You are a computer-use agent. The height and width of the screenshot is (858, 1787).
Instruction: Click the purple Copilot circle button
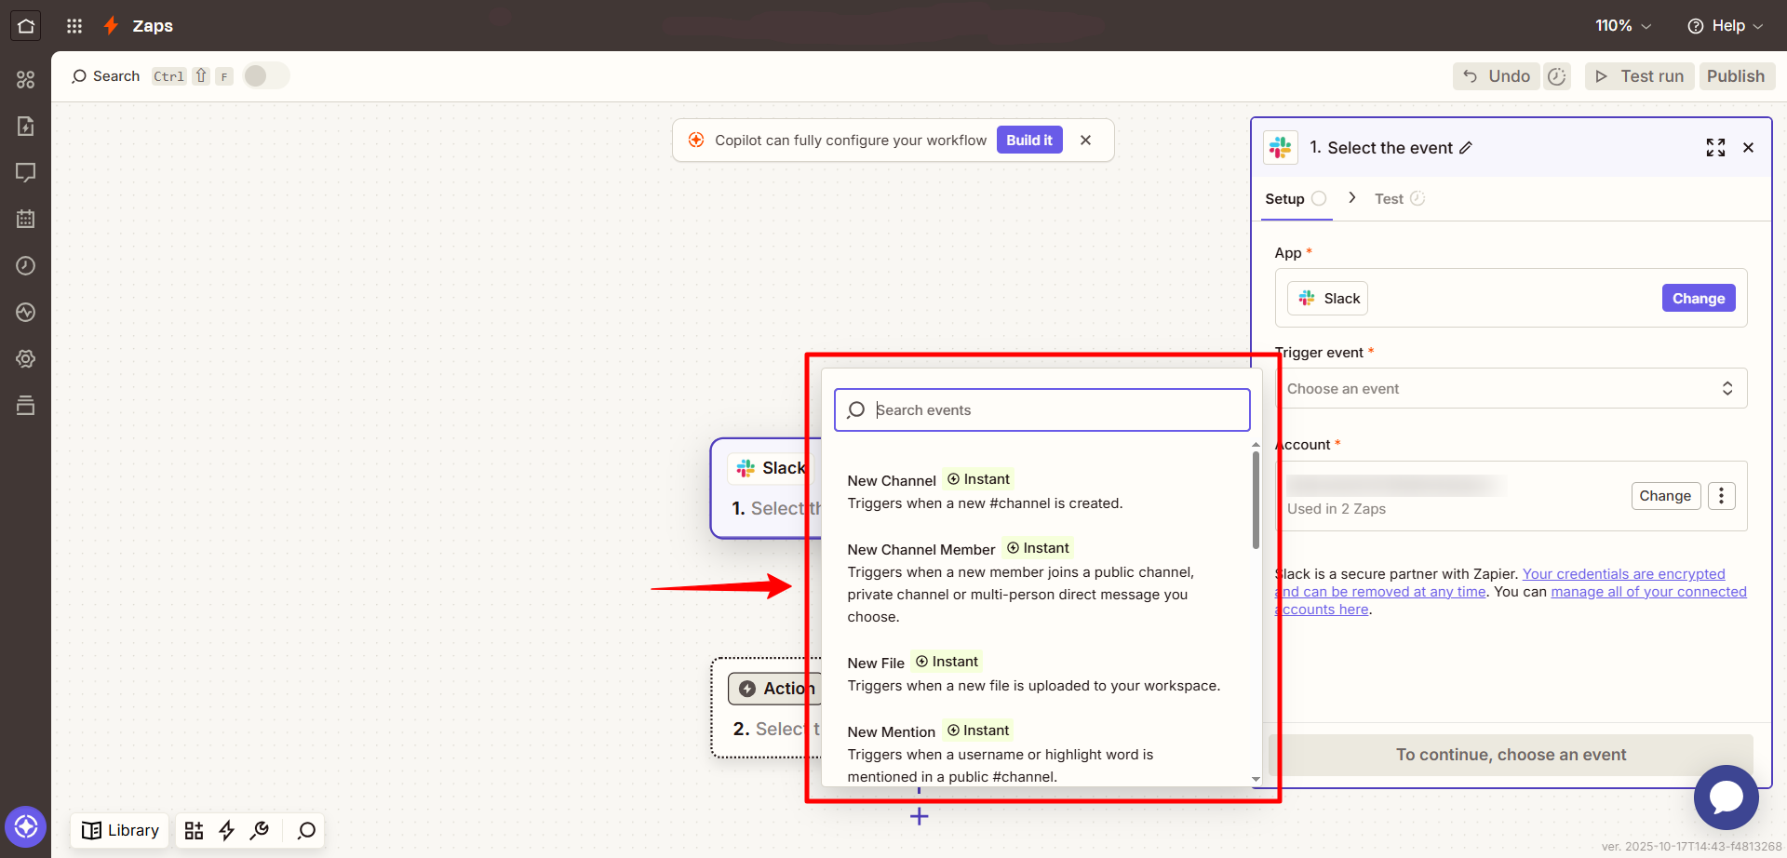click(x=26, y=826)
